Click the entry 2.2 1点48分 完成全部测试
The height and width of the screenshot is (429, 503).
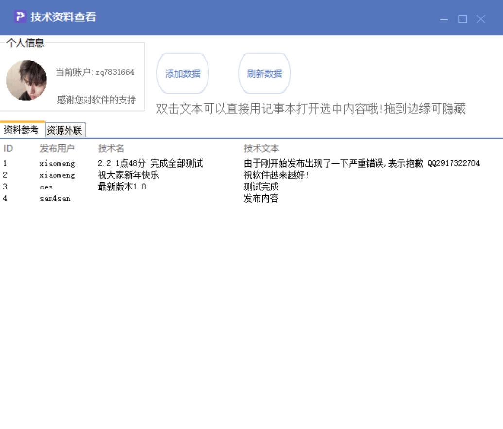pyautogui.click(x=151, y=163)
